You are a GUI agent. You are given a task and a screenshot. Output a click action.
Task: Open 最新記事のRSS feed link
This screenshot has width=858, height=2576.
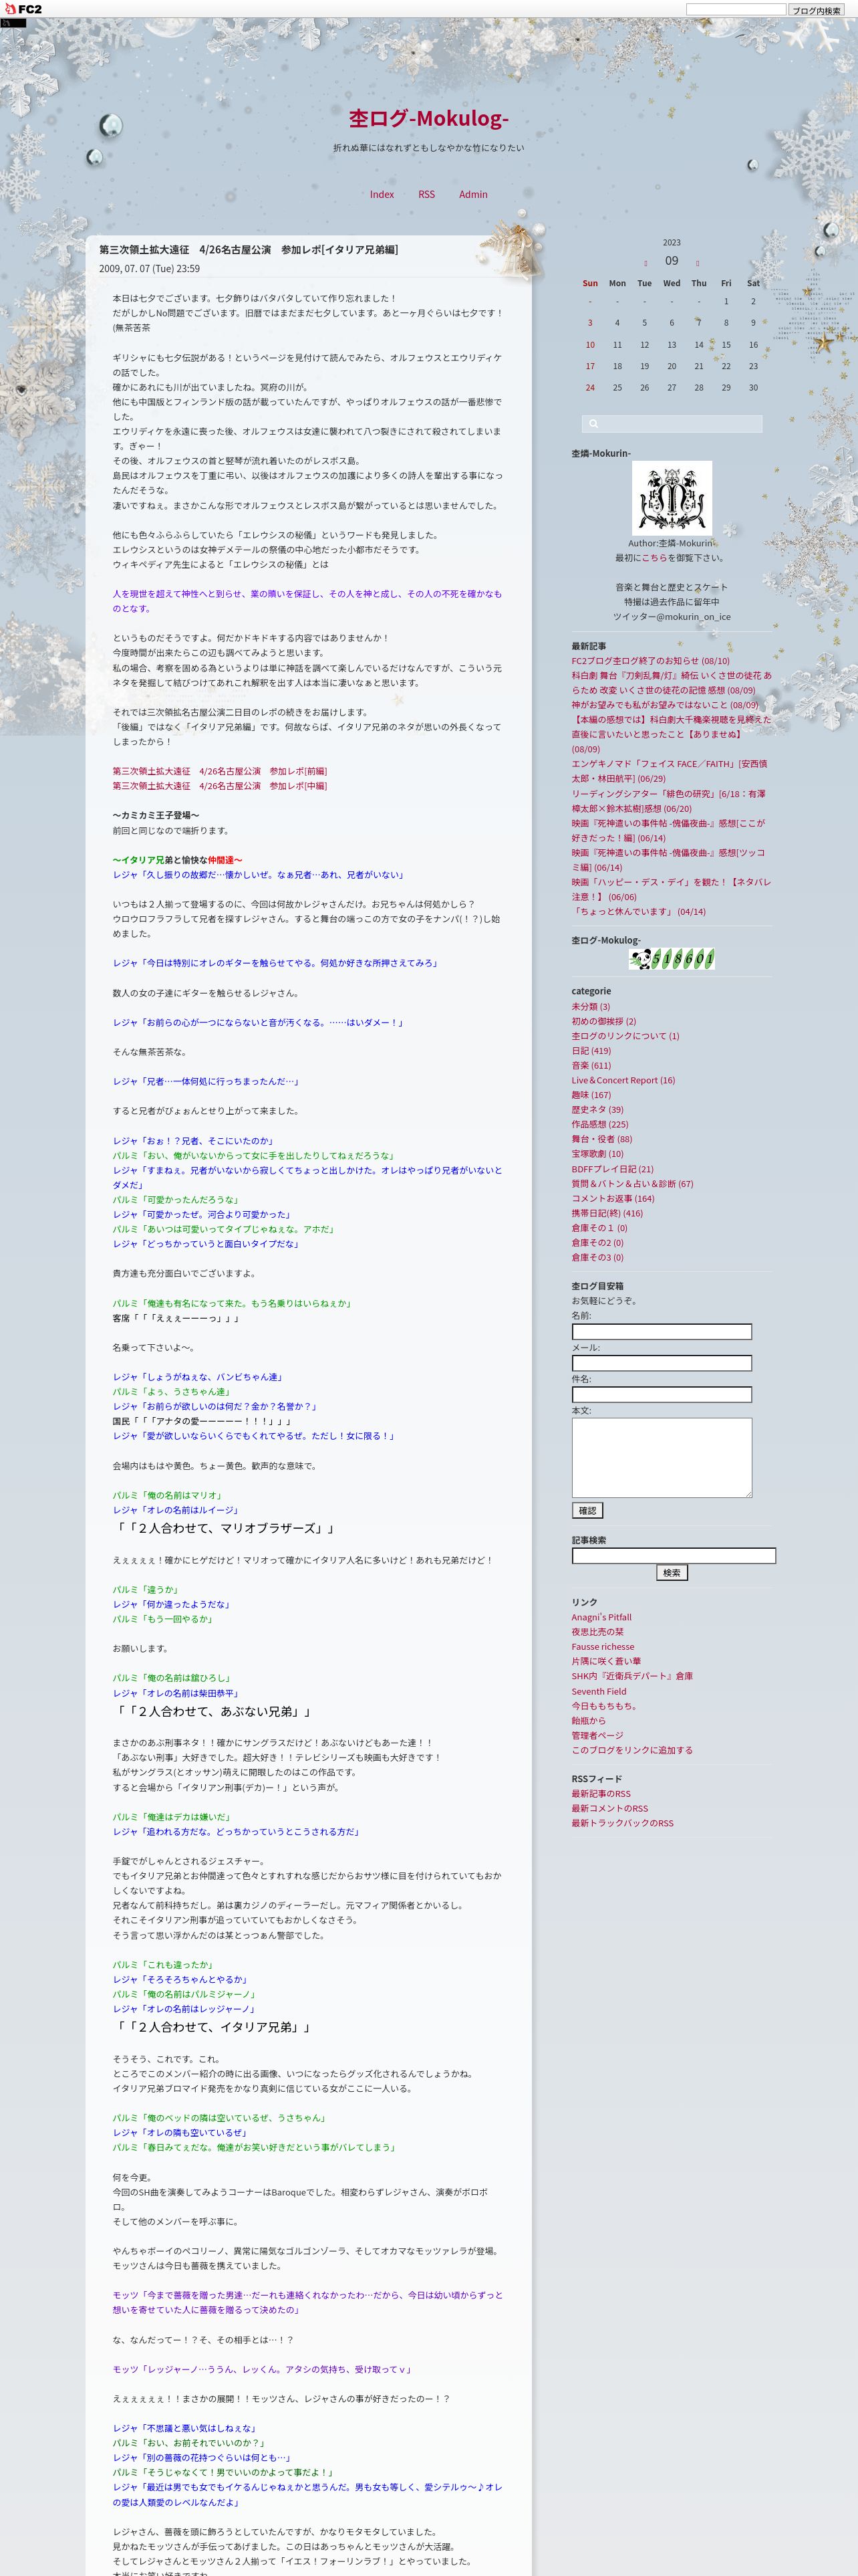pos(601,1794)
